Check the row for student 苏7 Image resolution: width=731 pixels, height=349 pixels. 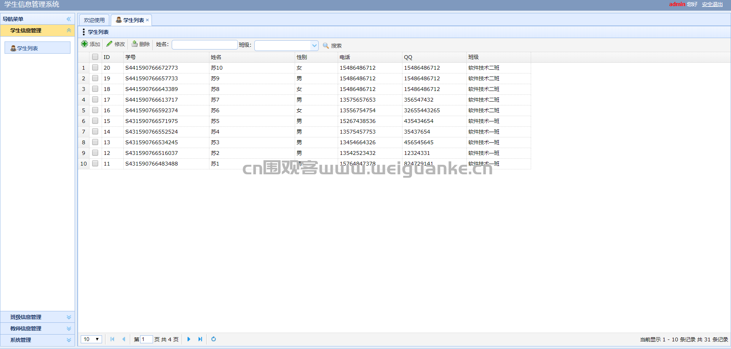[95, 99]
